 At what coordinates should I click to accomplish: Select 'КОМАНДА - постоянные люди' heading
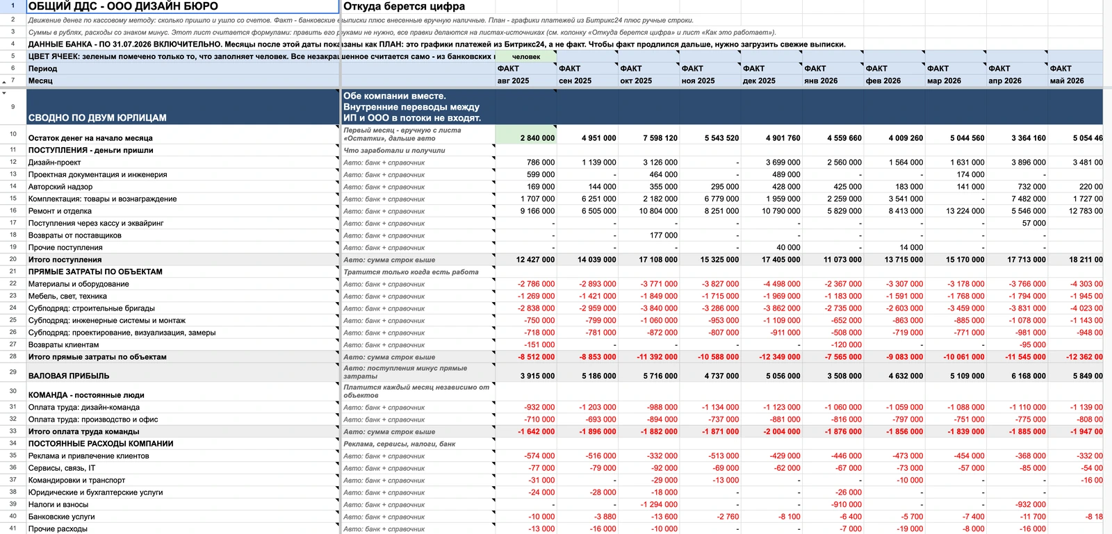pyautogui.click(x=183, y=392)
